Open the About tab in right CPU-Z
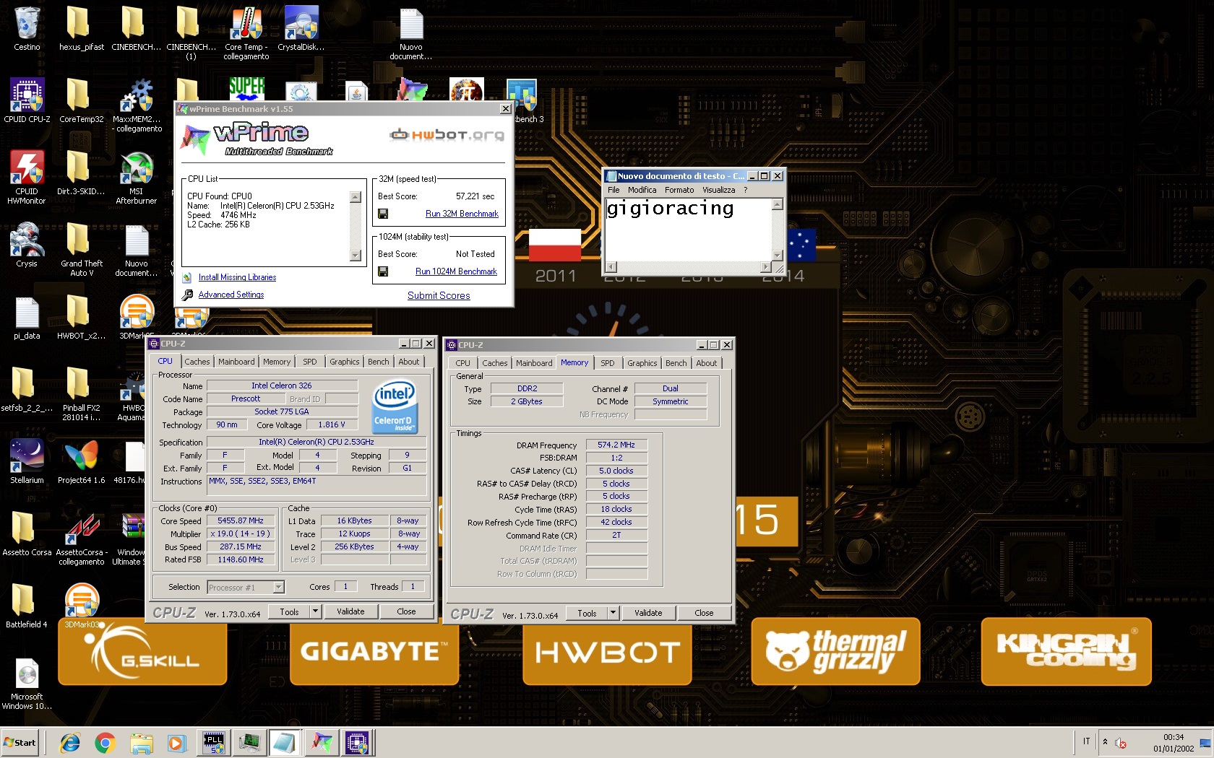Viewport: 1214px width, 758px height. 706,363
